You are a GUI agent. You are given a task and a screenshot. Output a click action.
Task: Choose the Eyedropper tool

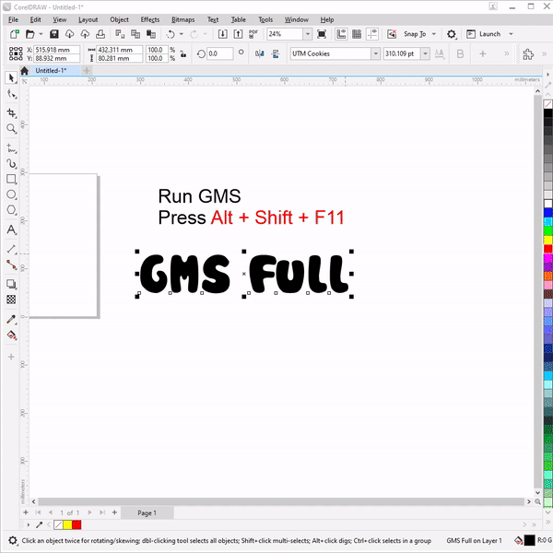11,319
